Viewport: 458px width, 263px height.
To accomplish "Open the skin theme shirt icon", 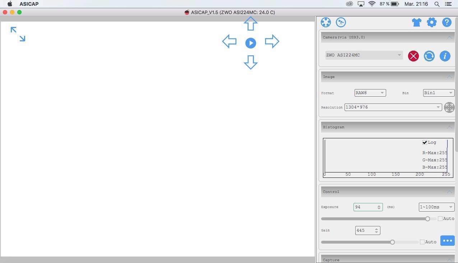I will [416, 22].
